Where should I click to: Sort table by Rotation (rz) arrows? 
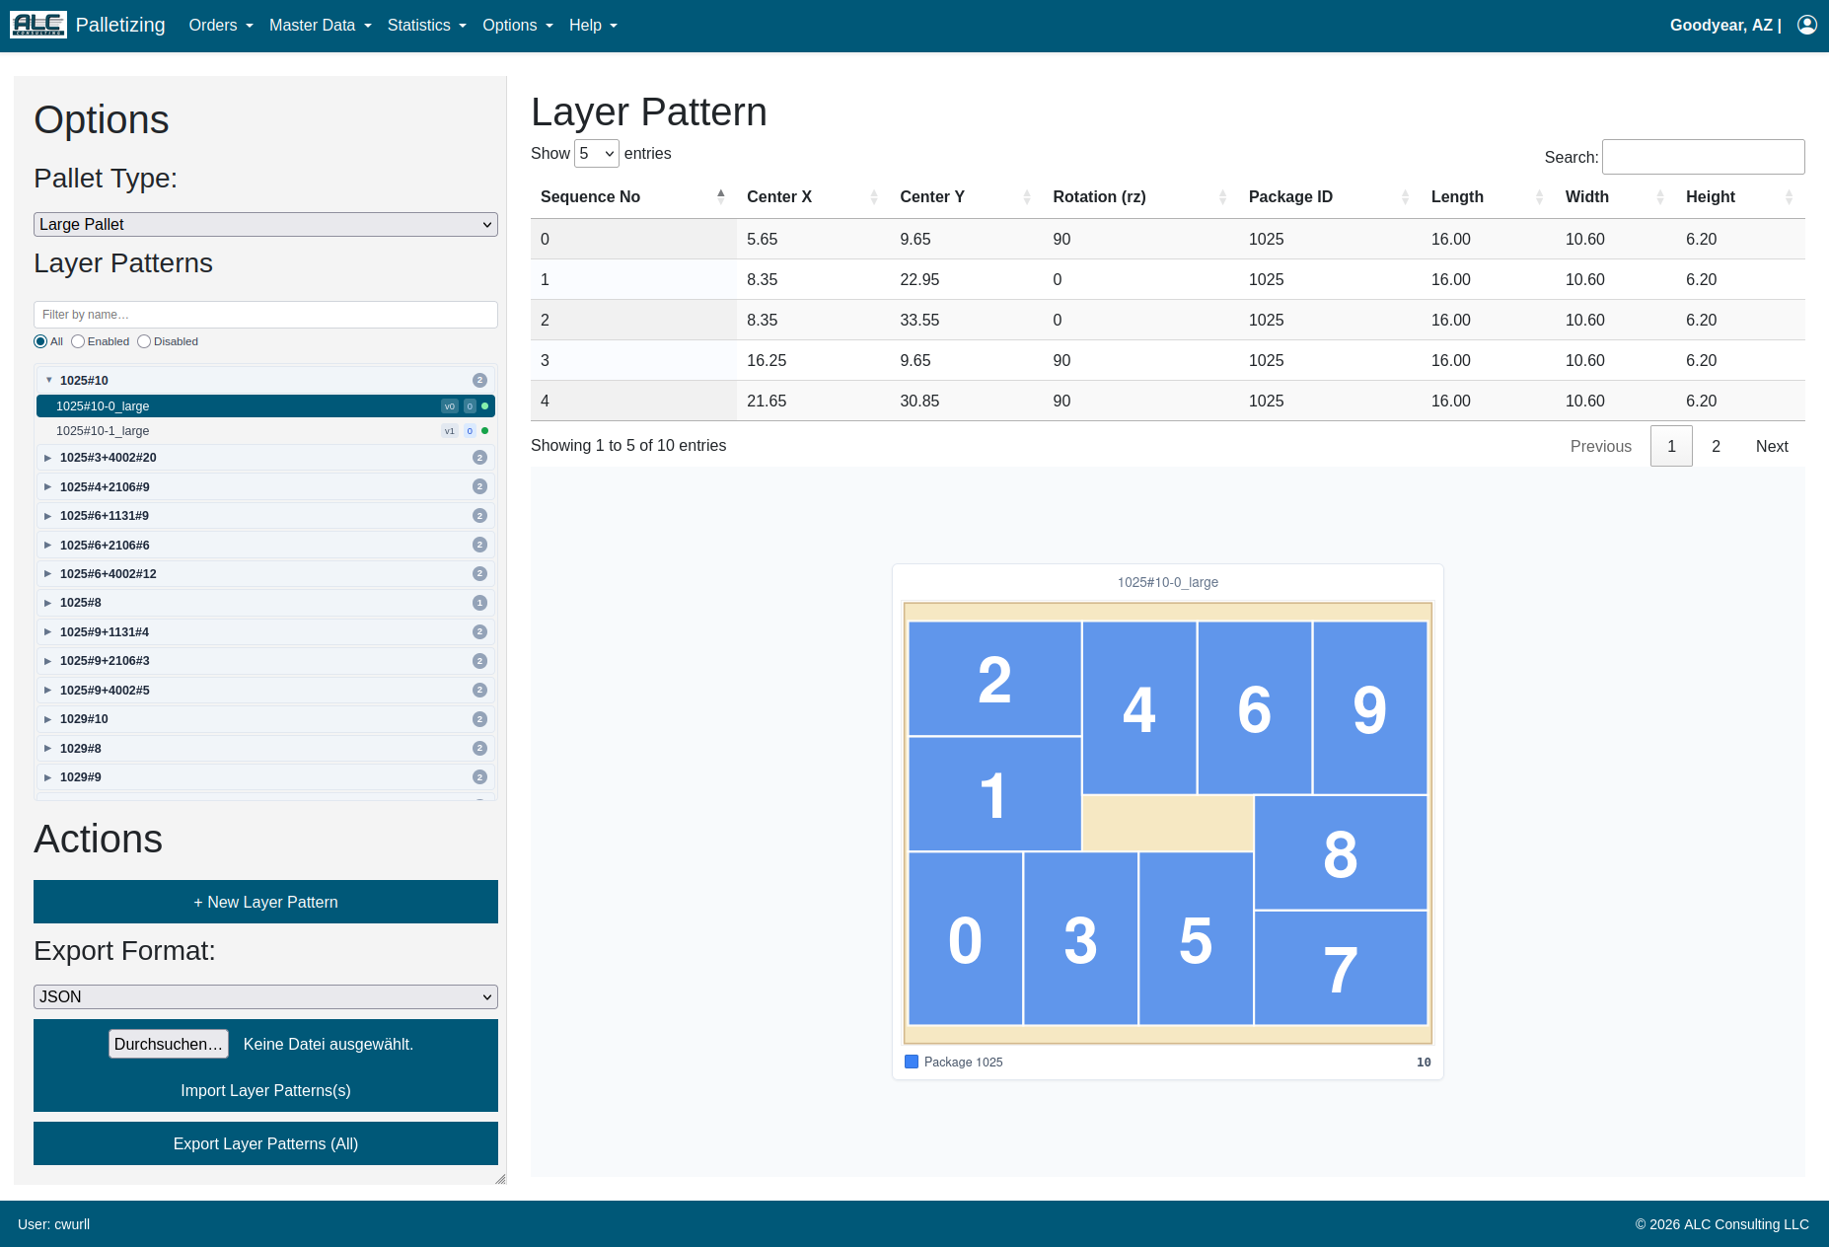pyautogui.click(x=1223, y=196)
